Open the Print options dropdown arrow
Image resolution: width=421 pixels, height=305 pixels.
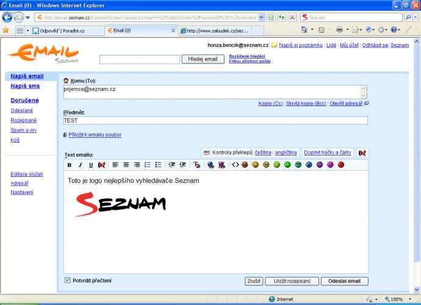(347, 29)
